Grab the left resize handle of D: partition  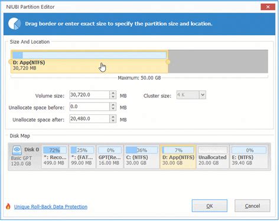coord(11,62)
